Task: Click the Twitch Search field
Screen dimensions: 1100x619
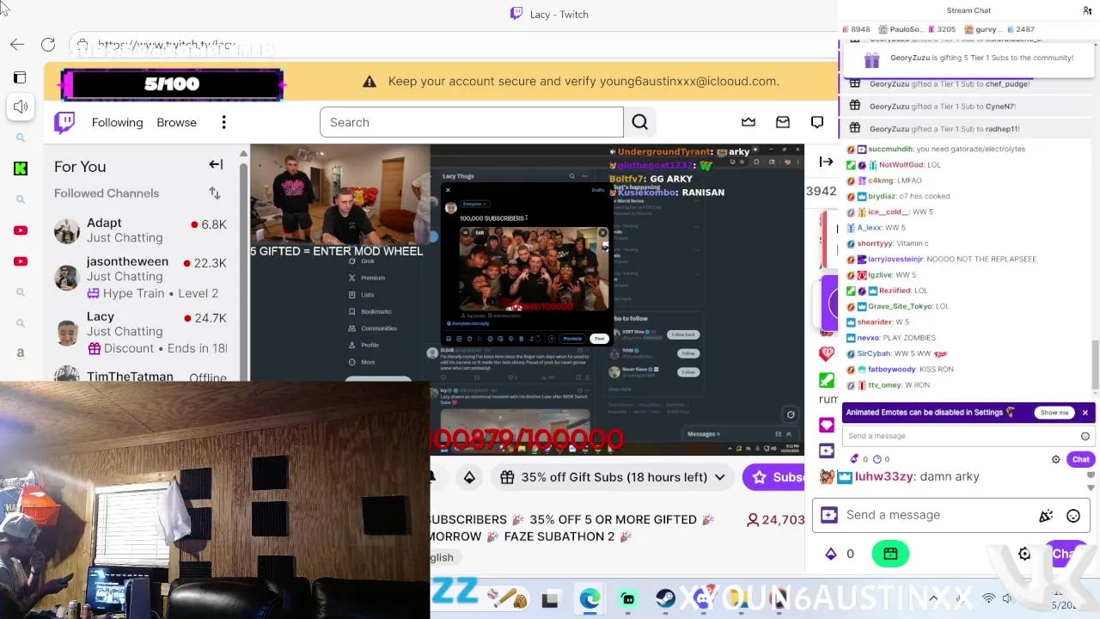Action: click(471, 122)
